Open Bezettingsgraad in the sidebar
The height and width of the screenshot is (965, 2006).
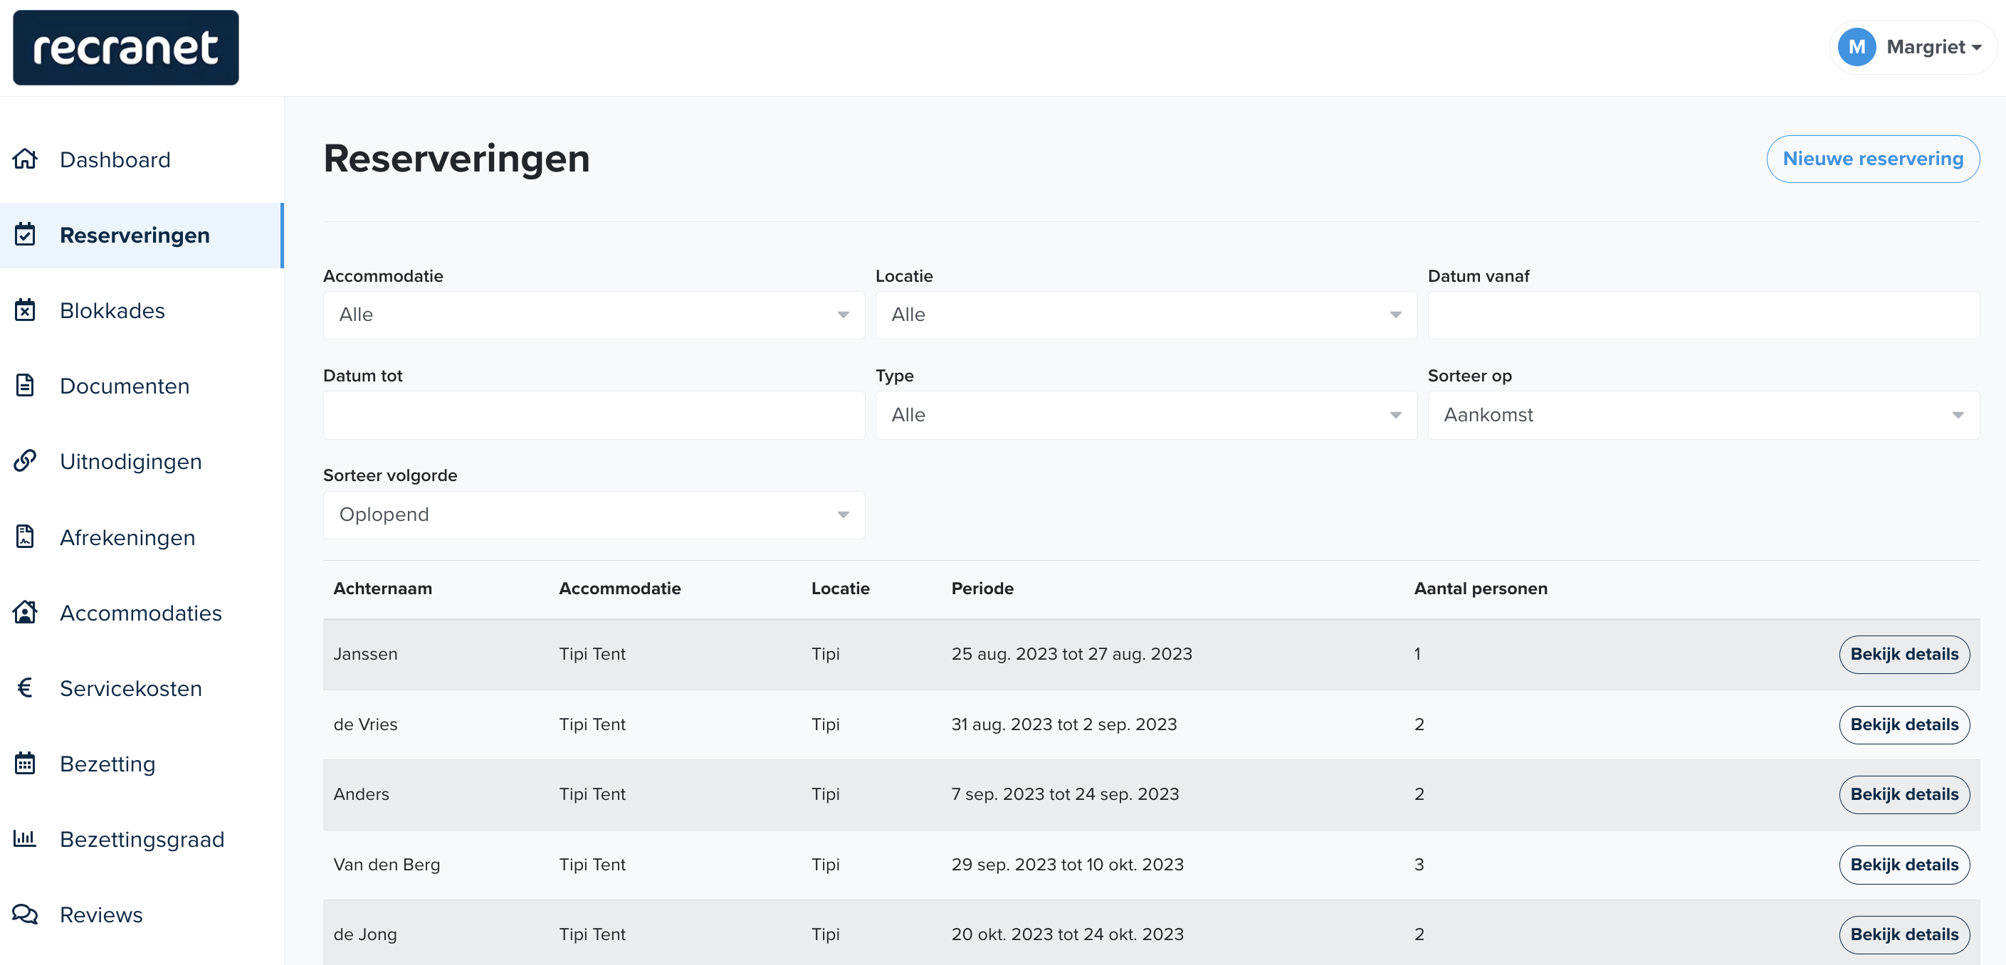(x=142, y=839)
